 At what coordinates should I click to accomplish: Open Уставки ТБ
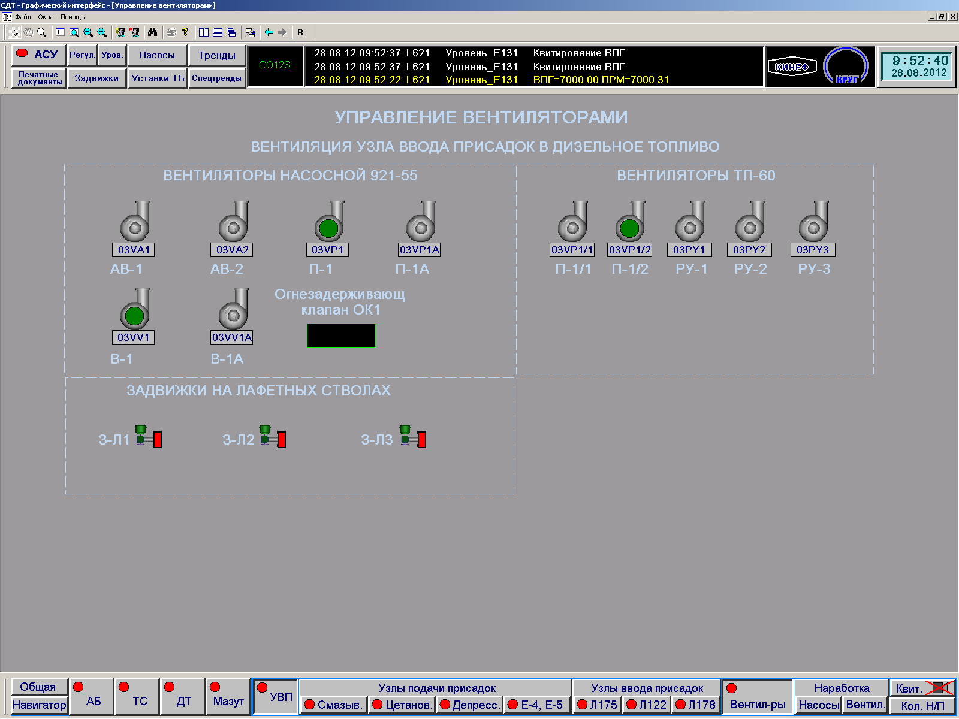158,78
